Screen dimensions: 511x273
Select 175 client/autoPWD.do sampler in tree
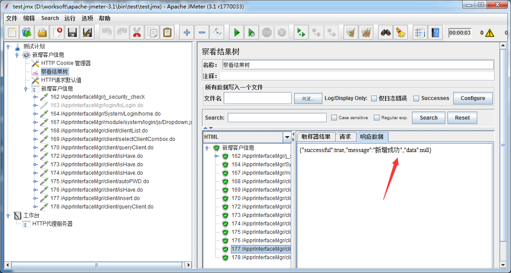100,181
